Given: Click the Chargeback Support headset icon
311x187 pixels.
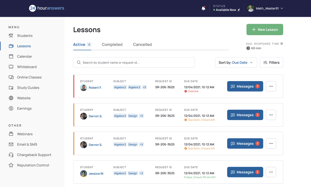Looking at the screenshot, I should click(x=11, y=155).
